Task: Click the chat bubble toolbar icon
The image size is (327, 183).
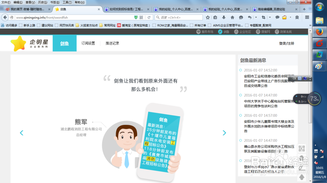Action: click(241, 18)
